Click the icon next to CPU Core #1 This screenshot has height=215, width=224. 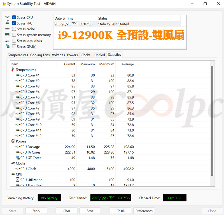(18, 75)
